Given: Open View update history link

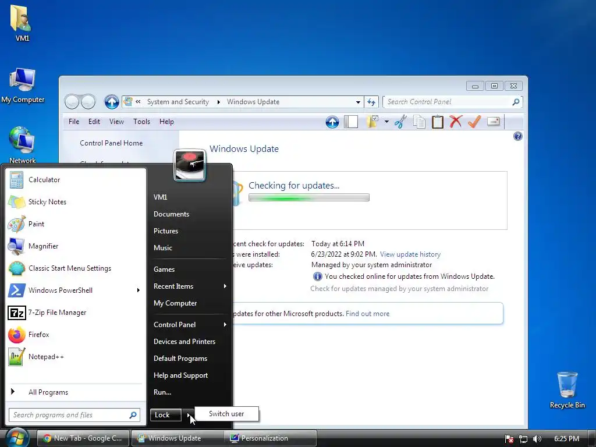Looking at the screenshot, I should (410, 254).
